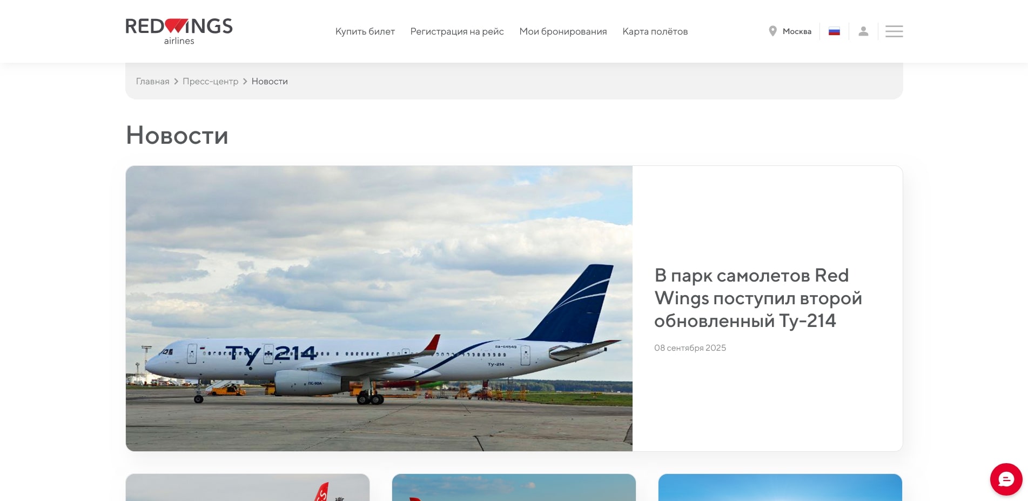The height and width of the screenshot is (501, 1028).
Task: Click the Новости breadcrumb item
Action: point(270,82)
